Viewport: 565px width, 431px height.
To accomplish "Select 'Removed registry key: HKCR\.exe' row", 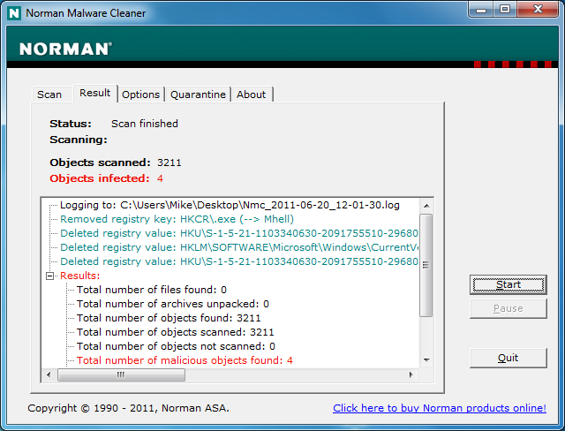I will [177, 219].
